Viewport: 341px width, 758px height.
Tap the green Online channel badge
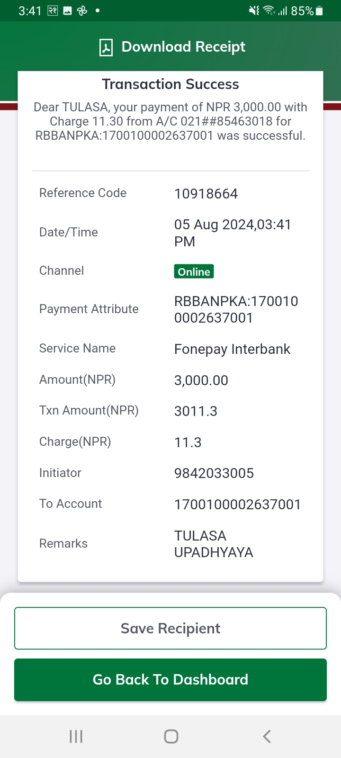coord(194,271)
